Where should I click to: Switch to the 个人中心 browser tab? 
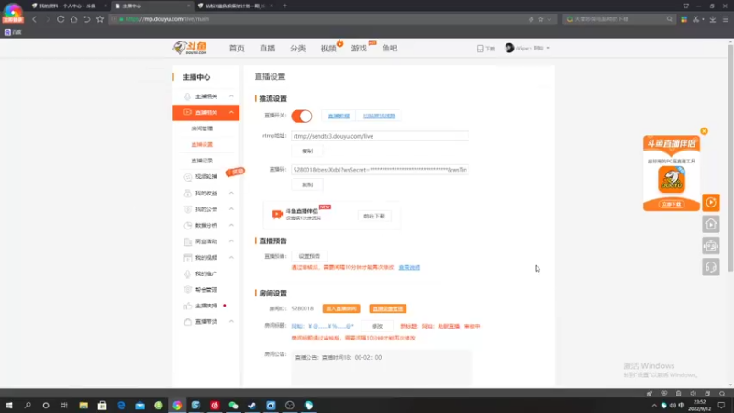pyautogui.click(x=68, y=6)
